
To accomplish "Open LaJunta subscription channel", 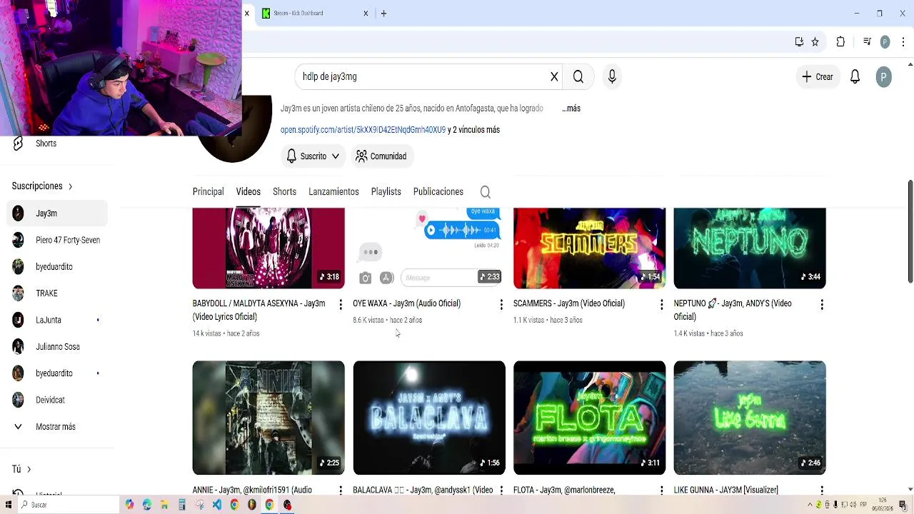I will click(x=57, y=320).
